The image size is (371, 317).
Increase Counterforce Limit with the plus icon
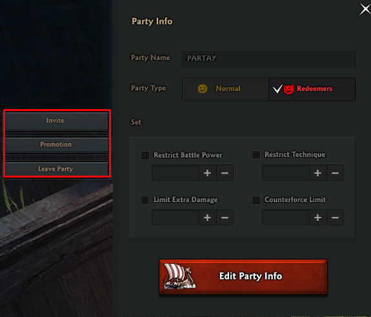pos(317,218)
